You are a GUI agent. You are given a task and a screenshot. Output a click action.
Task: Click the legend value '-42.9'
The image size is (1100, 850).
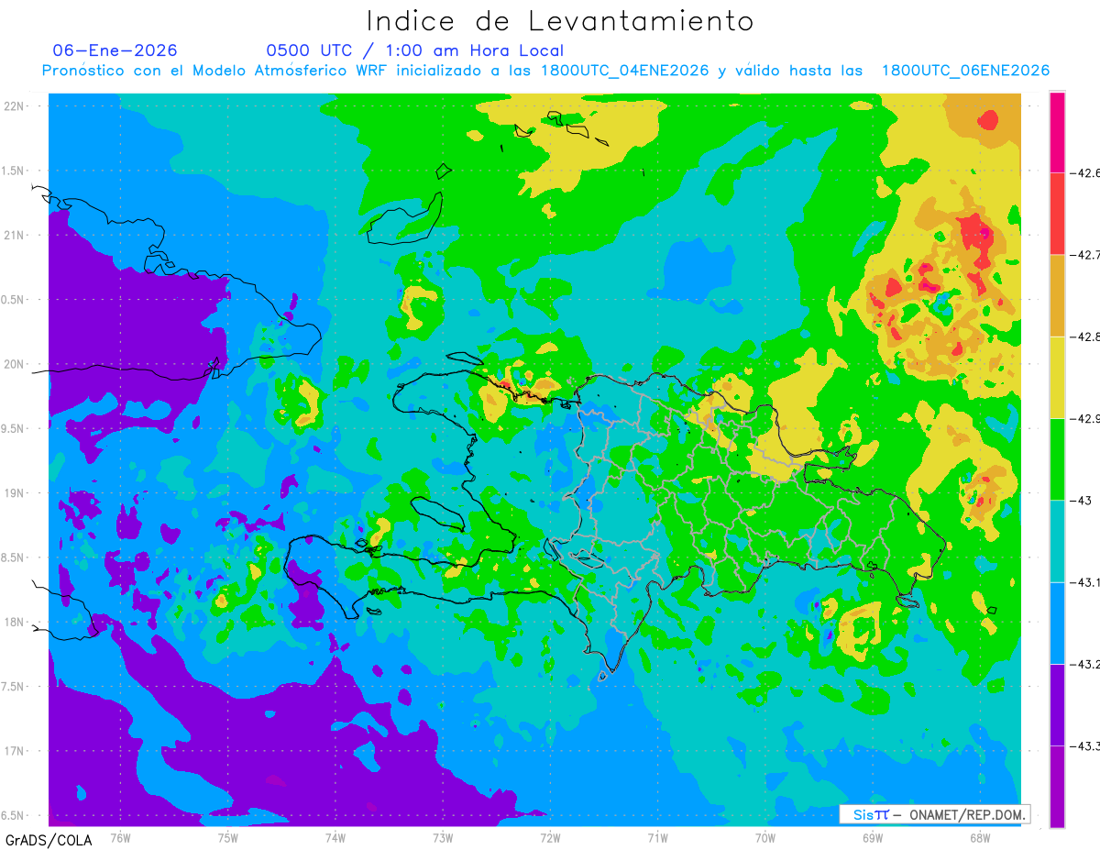click(1085, 419)
